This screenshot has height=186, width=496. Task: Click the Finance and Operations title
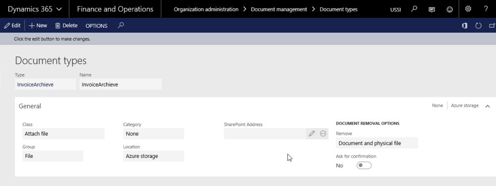[115, 9]
